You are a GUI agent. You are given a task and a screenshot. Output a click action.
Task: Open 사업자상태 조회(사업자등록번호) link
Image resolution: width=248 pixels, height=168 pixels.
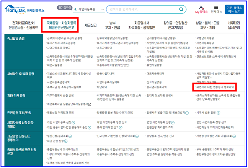coord(215,127)
